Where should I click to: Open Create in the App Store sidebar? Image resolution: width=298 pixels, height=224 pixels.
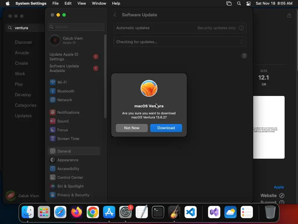(22, 63)
